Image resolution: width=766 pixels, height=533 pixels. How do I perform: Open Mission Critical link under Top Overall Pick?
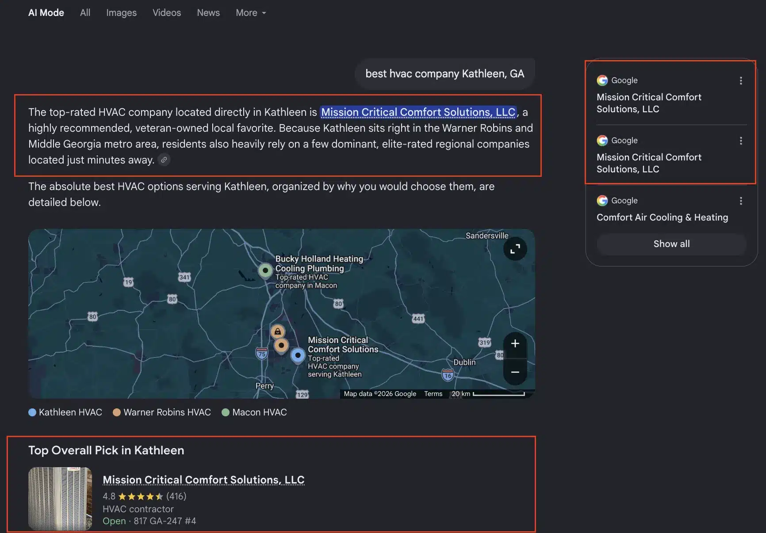pos(203,480)
